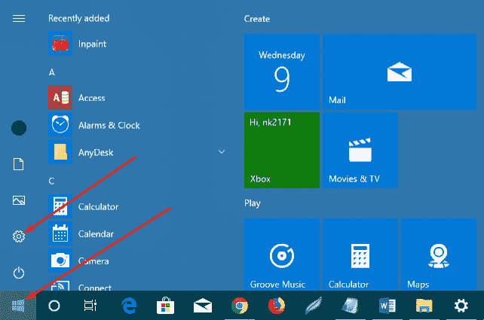The image size is (484, 320).
Task: Open the Maps tile
Action: 439,254
